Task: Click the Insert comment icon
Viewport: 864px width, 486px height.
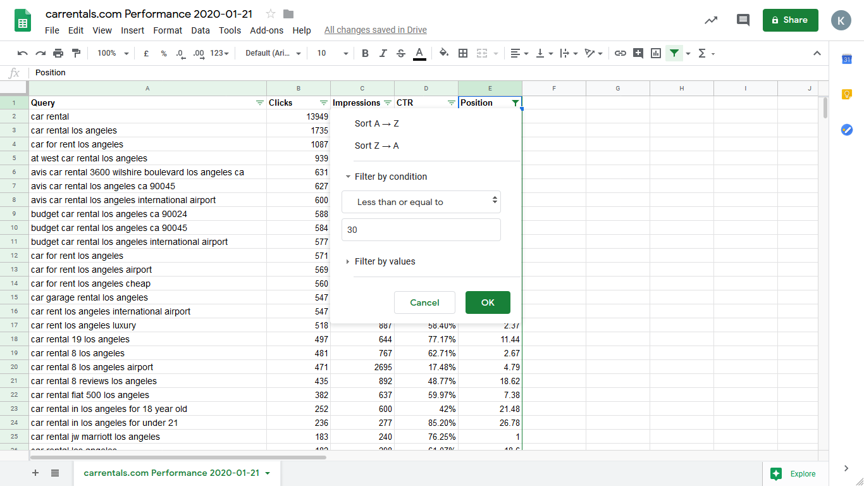Action: pyautogui.click(x=638, y=53)
